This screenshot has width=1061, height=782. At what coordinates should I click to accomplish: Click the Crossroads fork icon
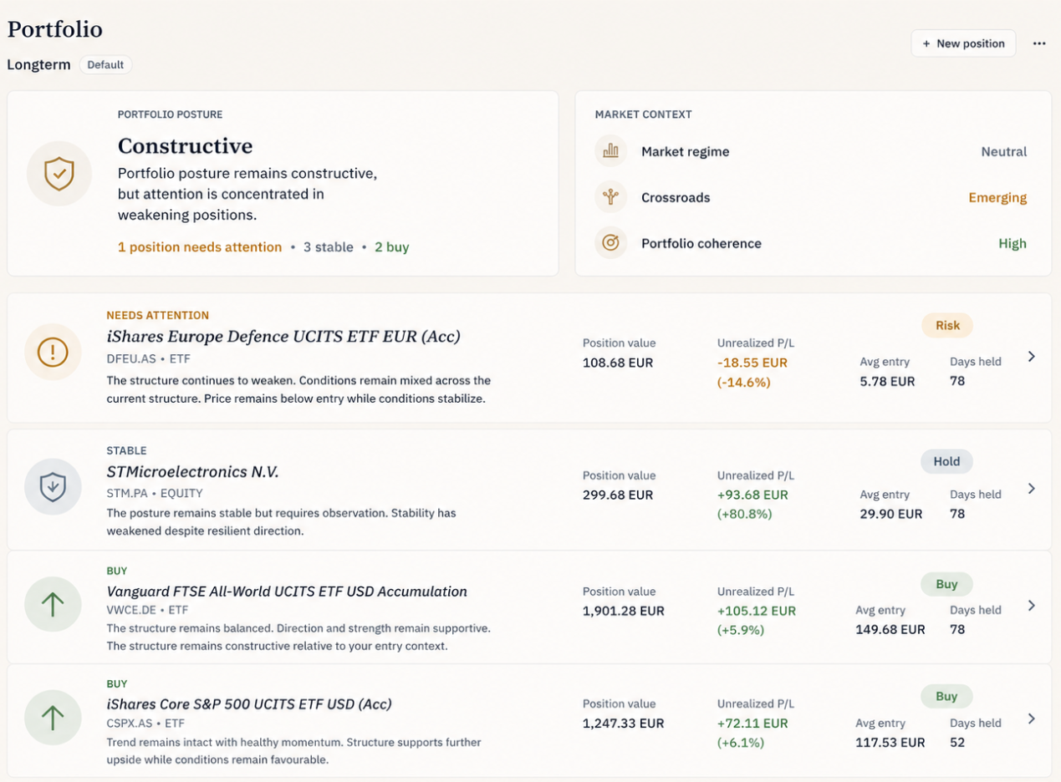(611, 197)
